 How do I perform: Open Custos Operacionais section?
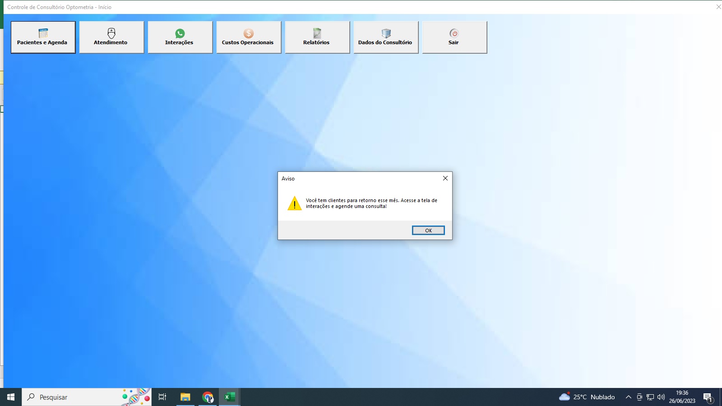pyautogui.click(x=249, y=37)
